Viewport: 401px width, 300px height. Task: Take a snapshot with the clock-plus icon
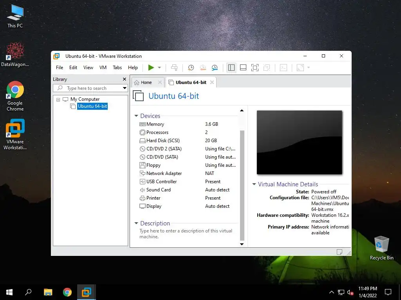tap(191, 68)
